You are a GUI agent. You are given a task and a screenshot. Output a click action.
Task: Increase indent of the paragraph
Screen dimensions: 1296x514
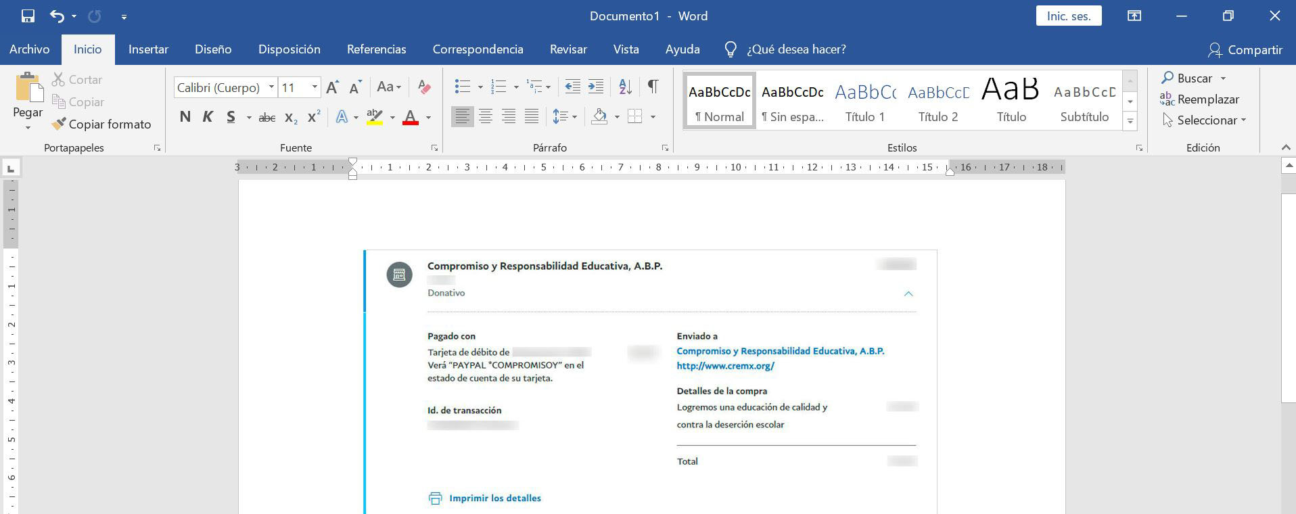(595, 87)
